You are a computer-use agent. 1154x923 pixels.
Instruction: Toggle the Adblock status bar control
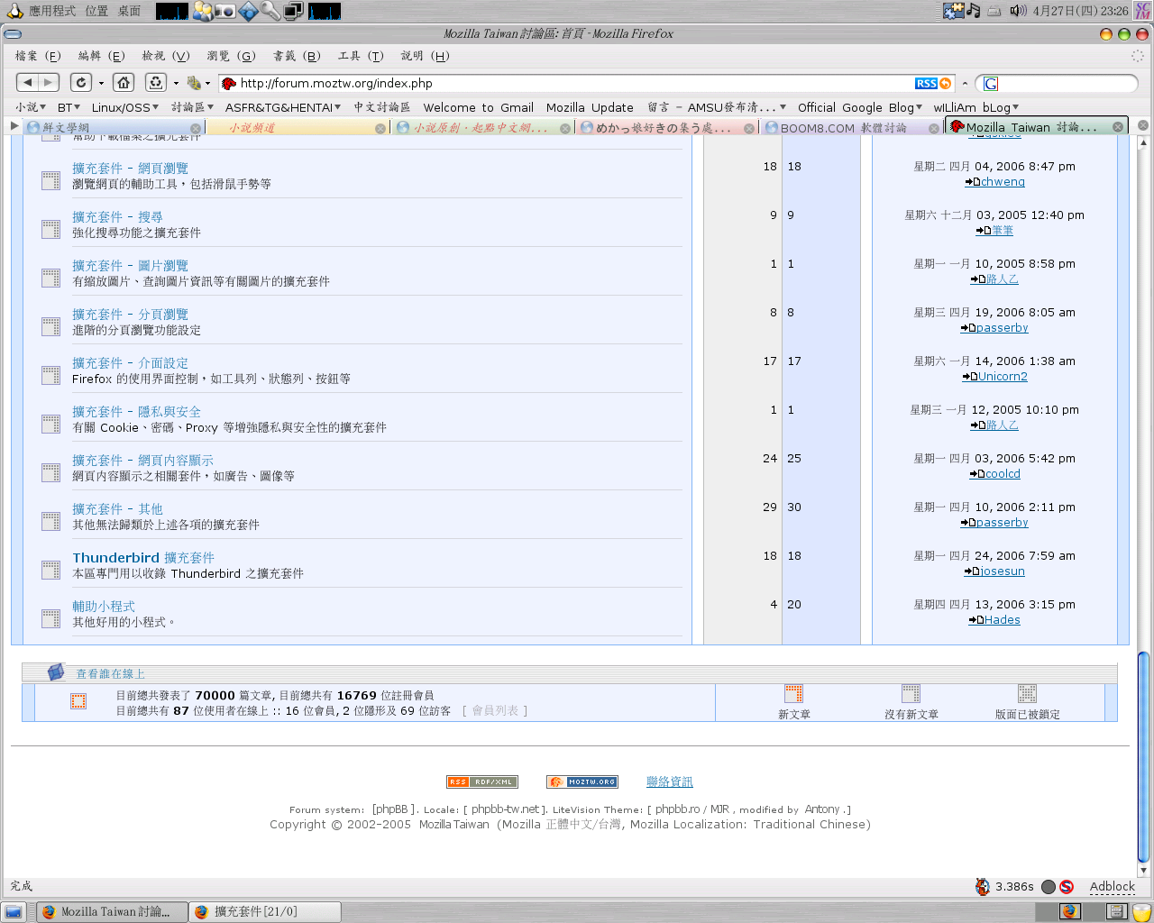(x=1112, y=887)
